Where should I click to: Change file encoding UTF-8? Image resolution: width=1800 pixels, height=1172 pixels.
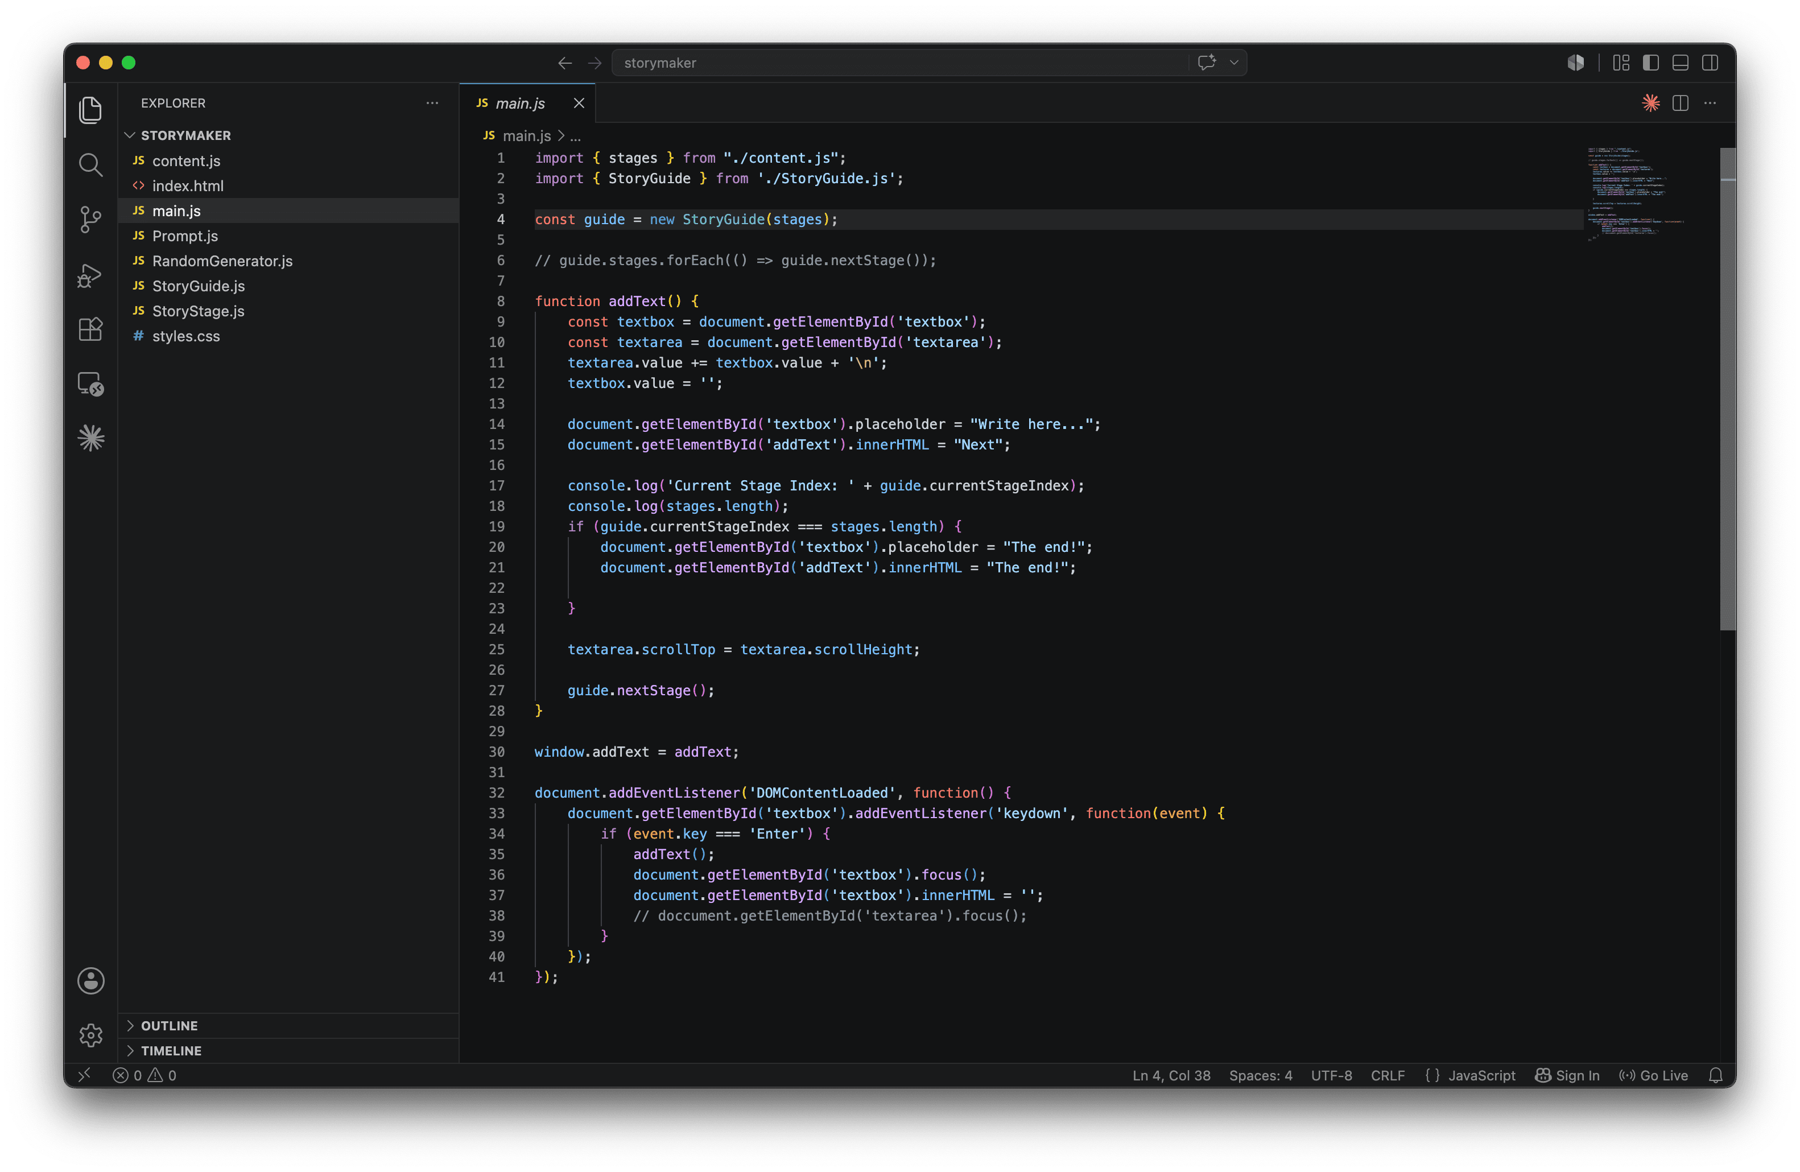tap(1332, 1075)
